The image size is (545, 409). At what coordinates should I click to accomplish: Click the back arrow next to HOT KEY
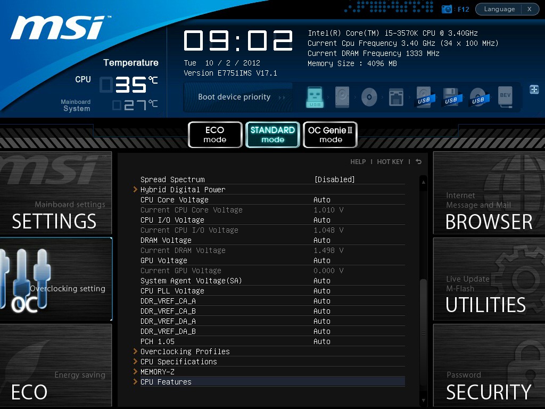tap(419, 162)
